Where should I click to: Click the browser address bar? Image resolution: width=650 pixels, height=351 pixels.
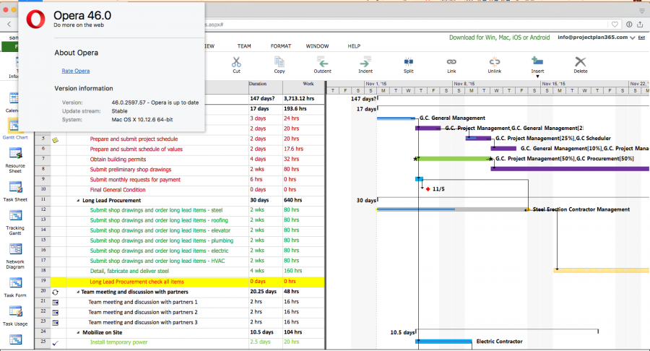pos(406,25)
